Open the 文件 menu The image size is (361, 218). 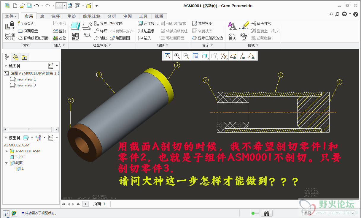click(x=11, y=16)
